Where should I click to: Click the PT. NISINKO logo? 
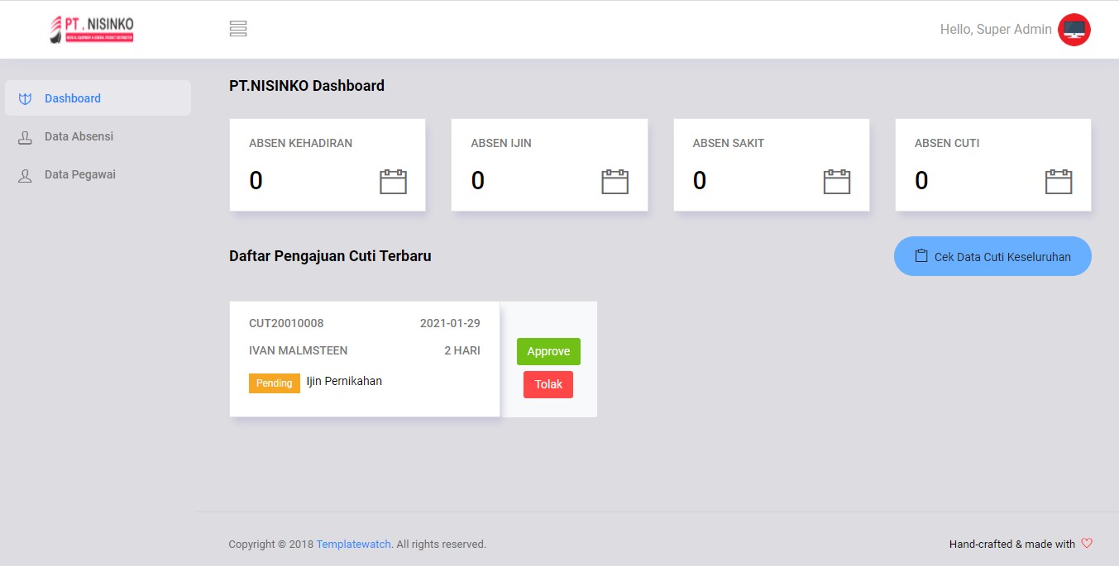click(x=92, y=29)
